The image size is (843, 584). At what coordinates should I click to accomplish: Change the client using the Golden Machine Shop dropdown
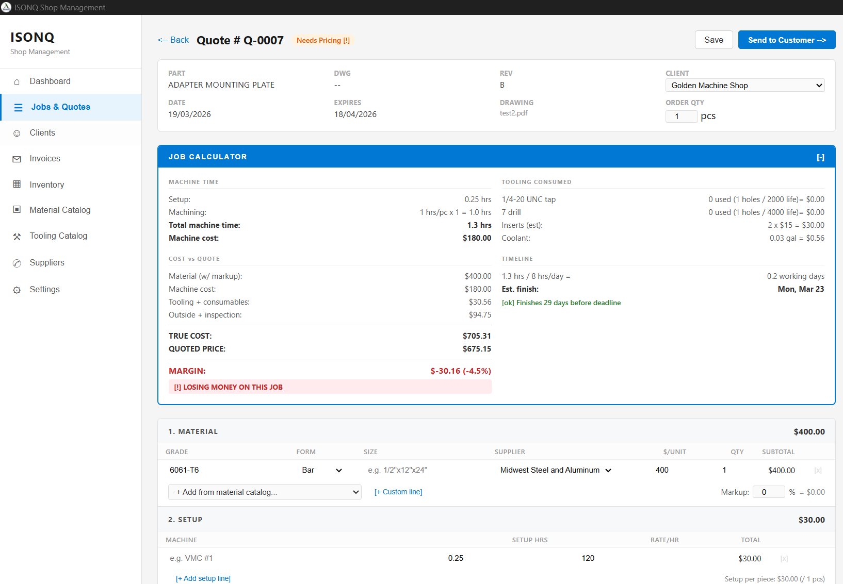point(744,85)
